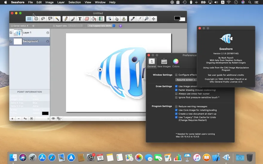
Task: Select the Clone Stamp tool
Action: pyautogui.click(x=124, y=19)
